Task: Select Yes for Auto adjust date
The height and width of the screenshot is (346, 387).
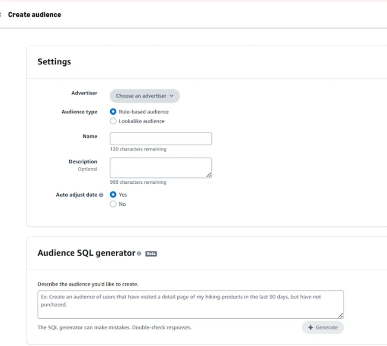Action: coord(113,195)
